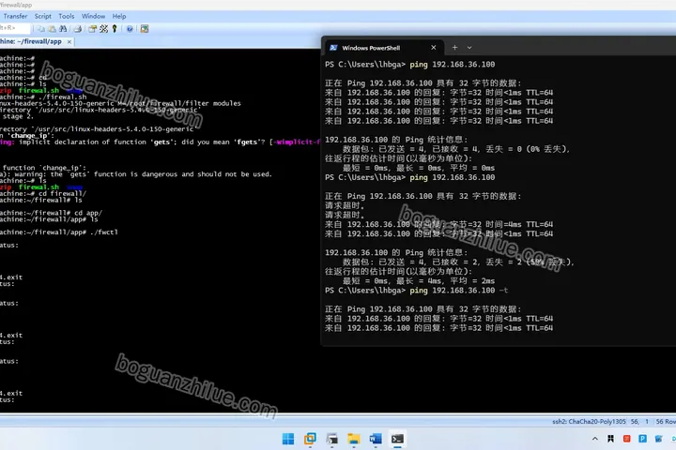Viewport: 676px width, 450px height.
Task: Open Terminal from the taskbar
Action: click(x=397, y=439)
